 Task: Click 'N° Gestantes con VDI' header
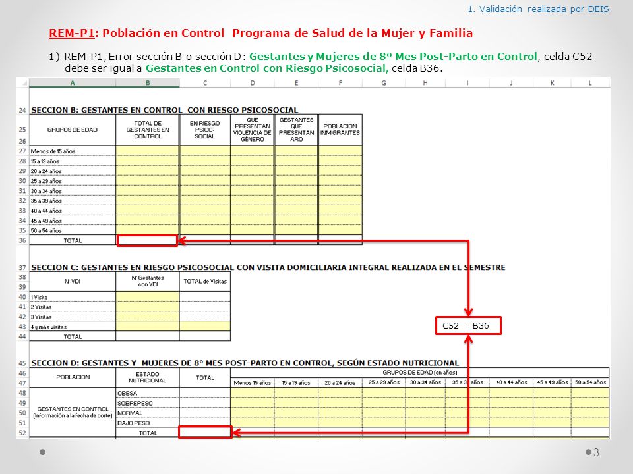(x=148, y=281)
